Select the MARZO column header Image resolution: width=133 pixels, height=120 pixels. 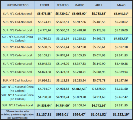point(79,5)
